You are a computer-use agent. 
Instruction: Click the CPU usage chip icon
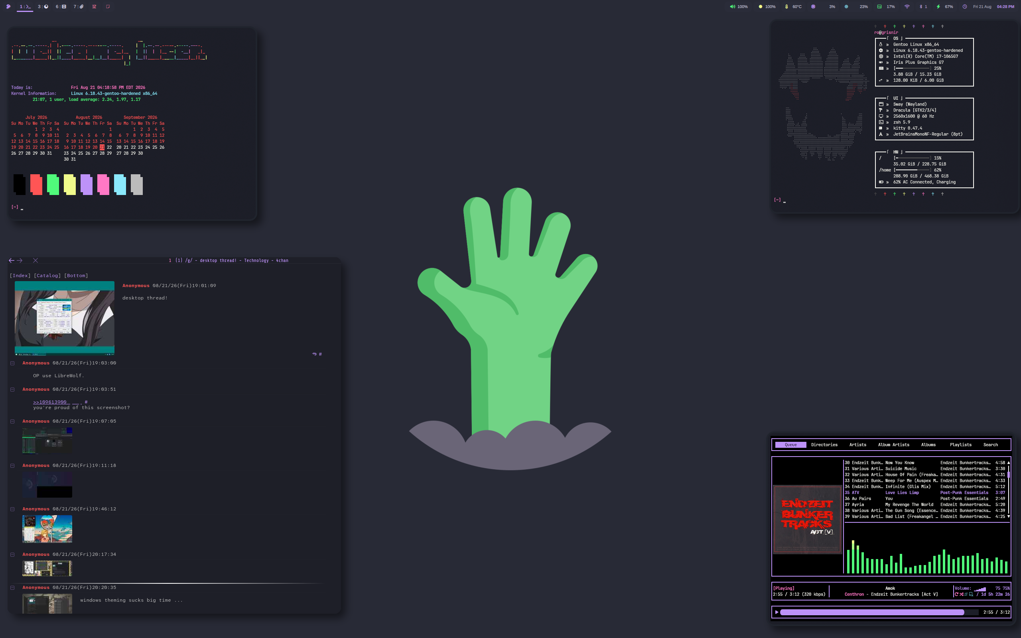click(813, 7)
